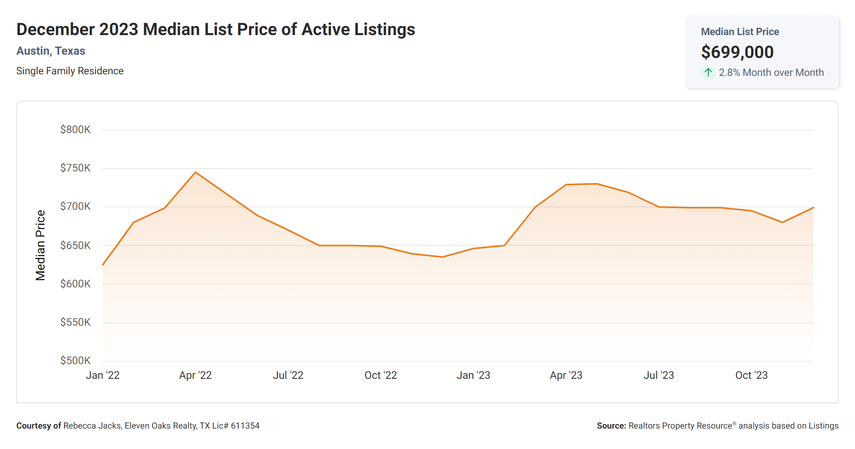Click the chart title heading
Viewport: 855px width, 449px height.
(x=215, y=29)
